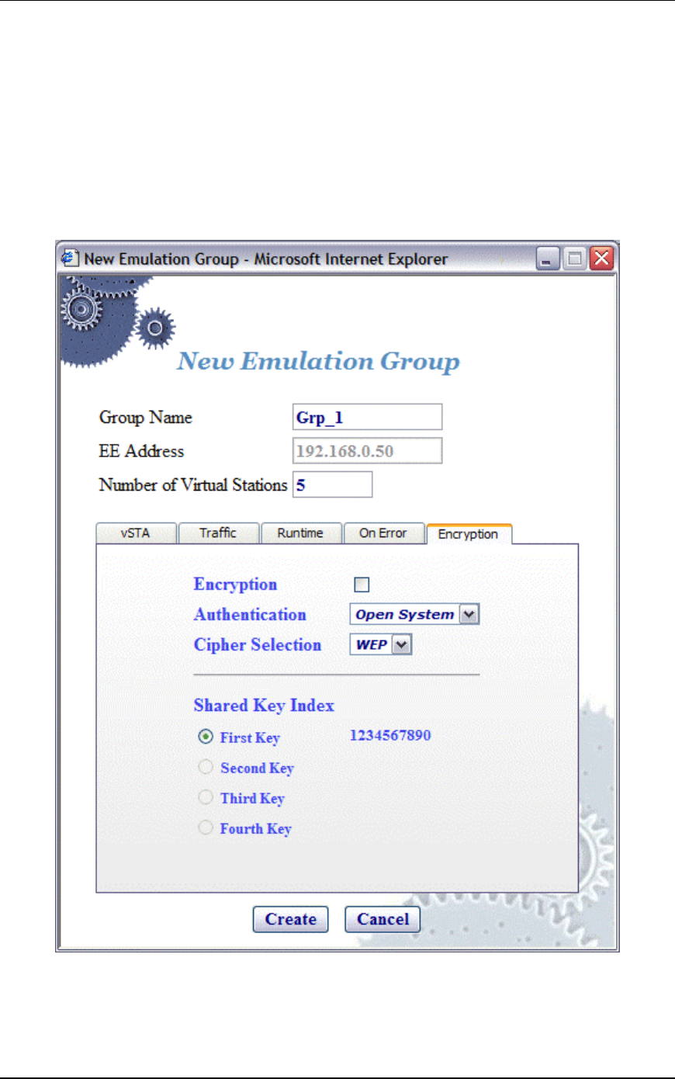Select the Second Key radio button

pos(206,767)
